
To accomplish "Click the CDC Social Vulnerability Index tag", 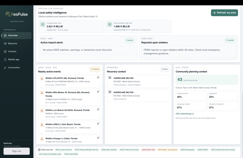I will pyautogui.click(x=50, y=154).
